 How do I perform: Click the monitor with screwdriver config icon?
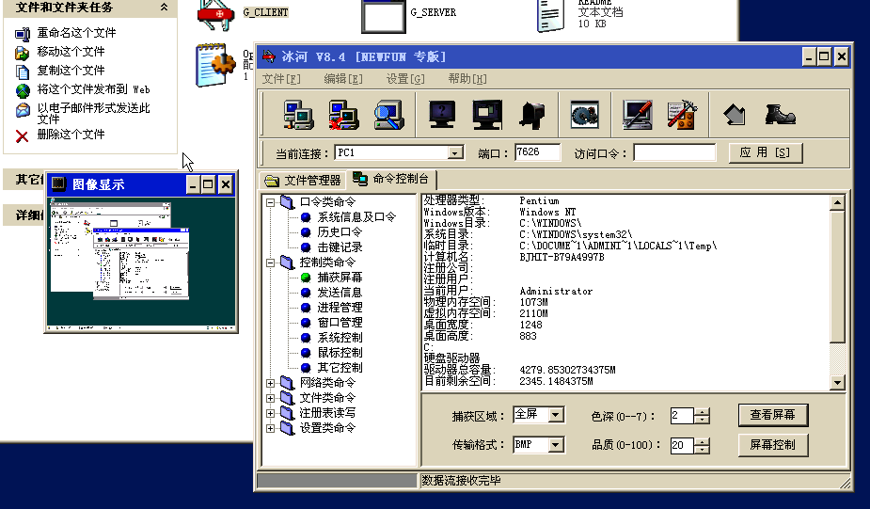[x=637, y=115]
